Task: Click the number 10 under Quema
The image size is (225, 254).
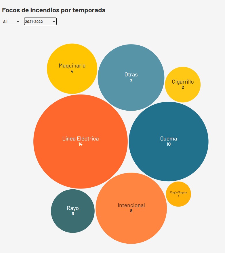Action: coord(169,144)
